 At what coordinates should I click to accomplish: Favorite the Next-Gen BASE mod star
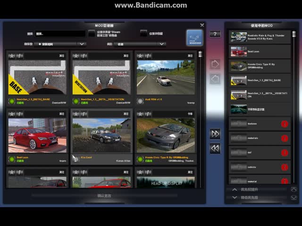coord(12,56)
